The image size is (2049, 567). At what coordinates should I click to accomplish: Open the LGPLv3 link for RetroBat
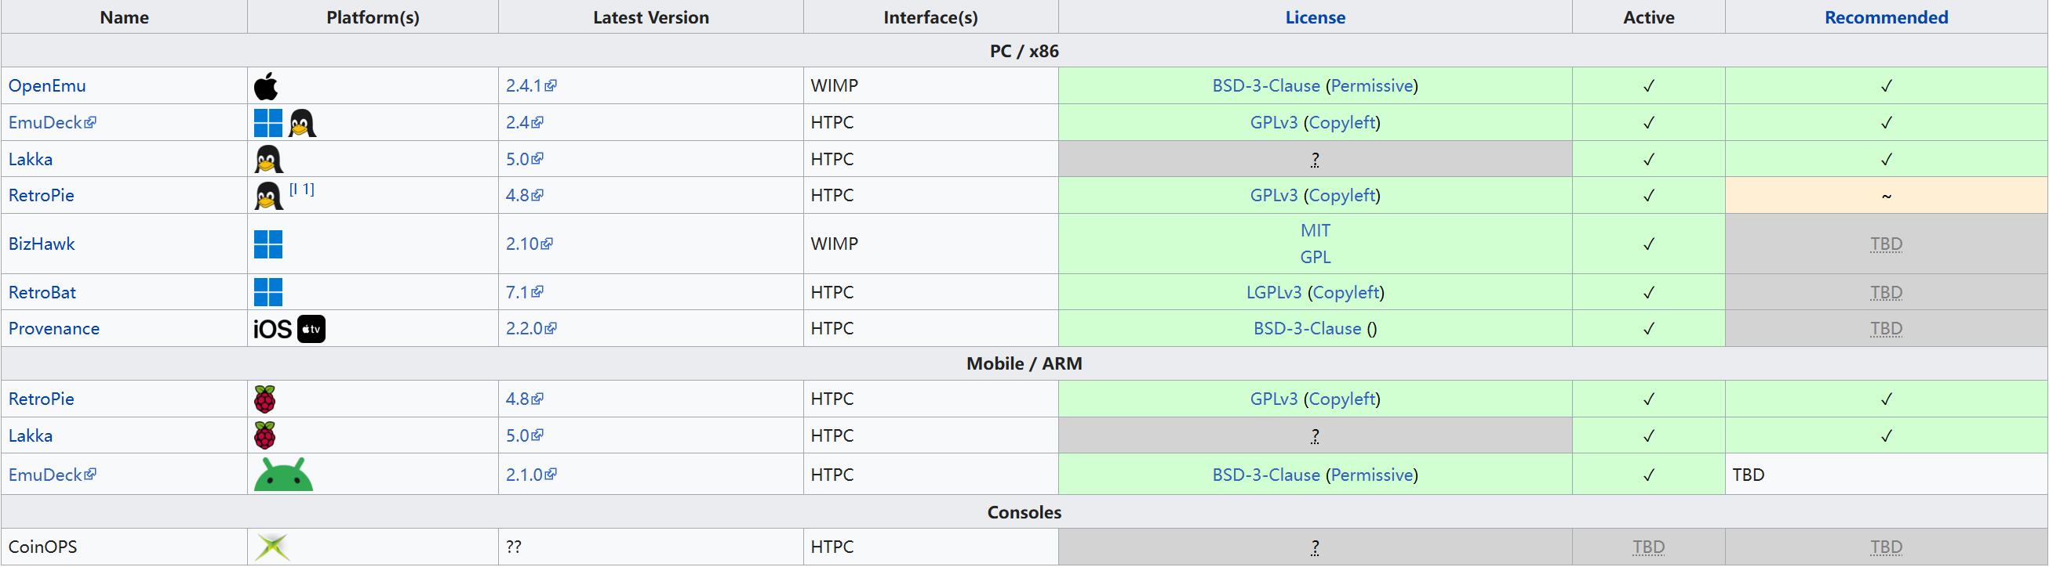coord(1273,292)
